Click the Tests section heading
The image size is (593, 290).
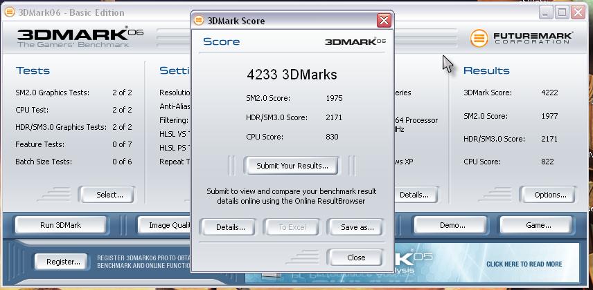pos(33,70)
